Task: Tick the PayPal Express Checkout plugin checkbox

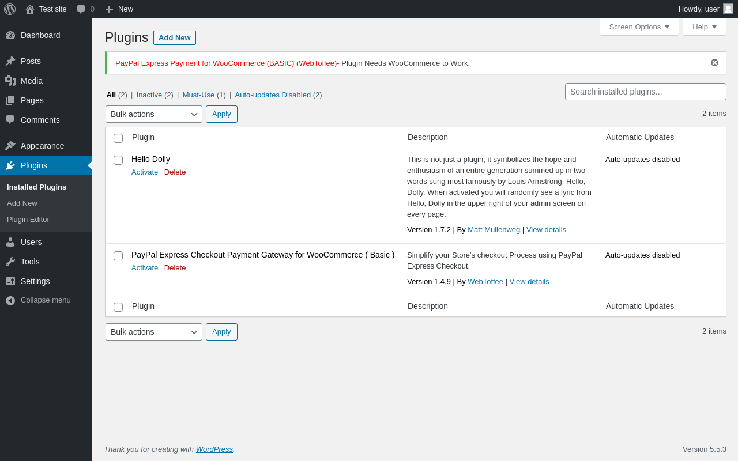Action: point(118,256)
